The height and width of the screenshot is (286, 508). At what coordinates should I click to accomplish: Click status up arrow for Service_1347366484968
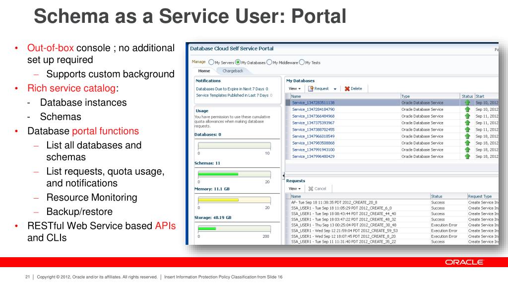(x=467, y=116)
